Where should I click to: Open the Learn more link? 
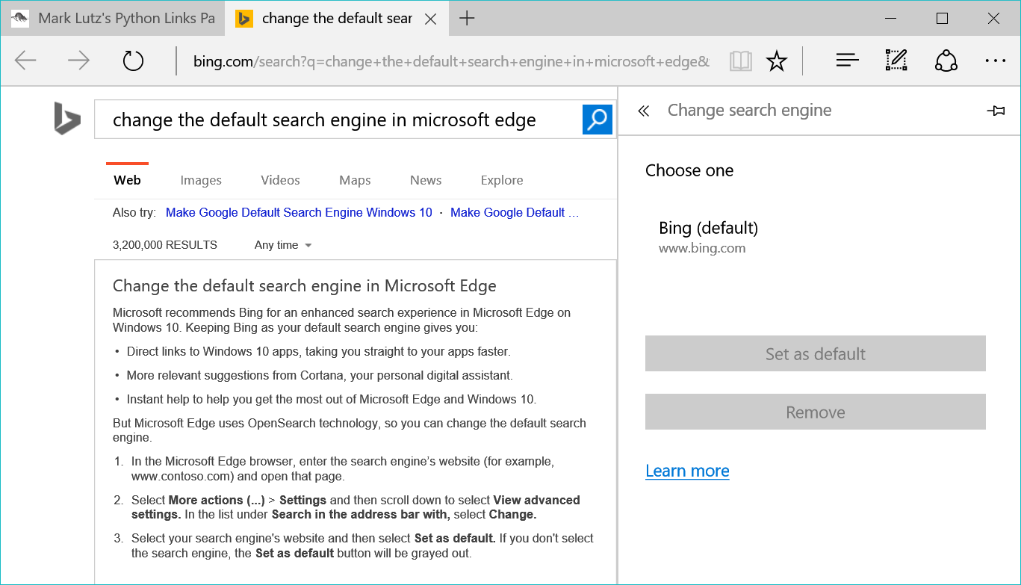(x=687, y=471)
